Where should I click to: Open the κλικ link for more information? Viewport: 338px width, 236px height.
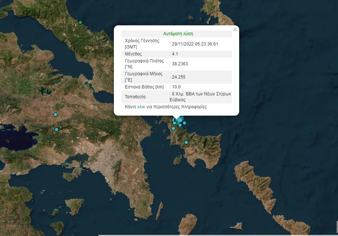point(141,106)
